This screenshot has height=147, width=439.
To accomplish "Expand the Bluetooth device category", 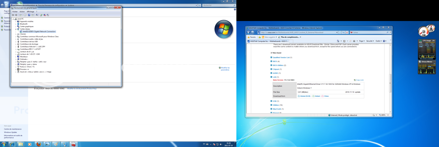I will click(16, 24).
